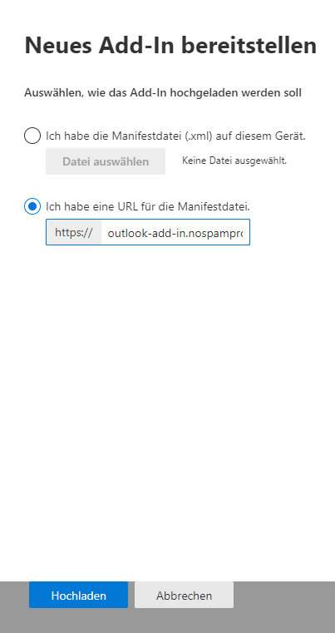The image size is (335, 633).
Task: Click the filled blue radio dot for URL option
Action: point(32,206)
